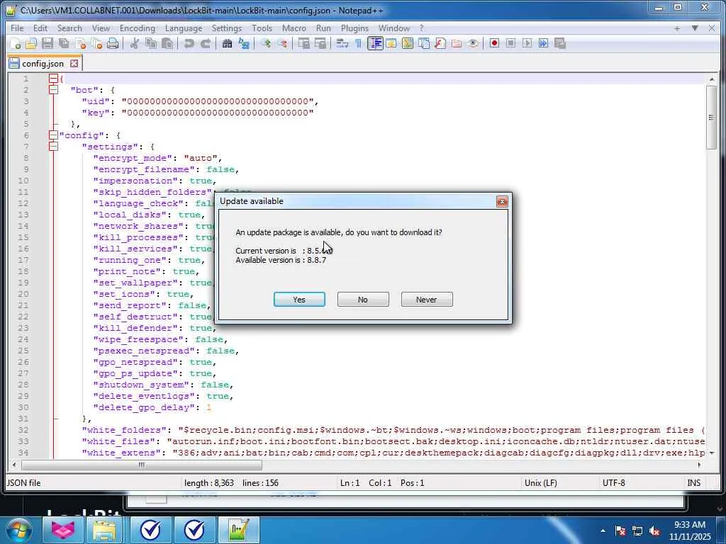
Task: Click the Copy toolbar icon
Action: click(151, 43)
